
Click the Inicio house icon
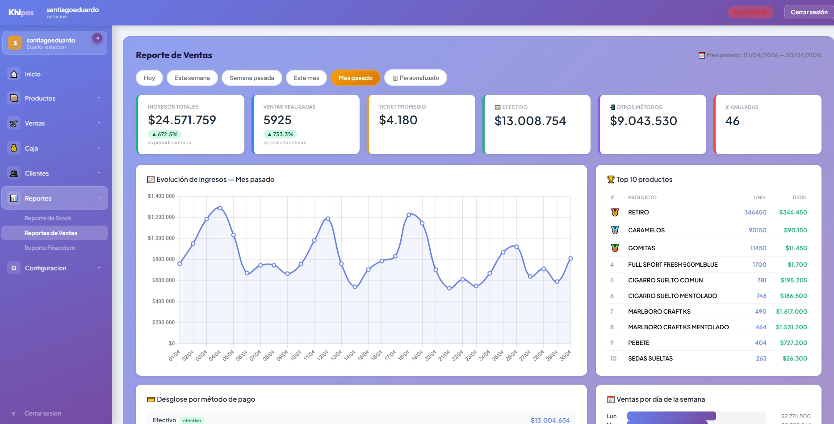tap(14, 74)
